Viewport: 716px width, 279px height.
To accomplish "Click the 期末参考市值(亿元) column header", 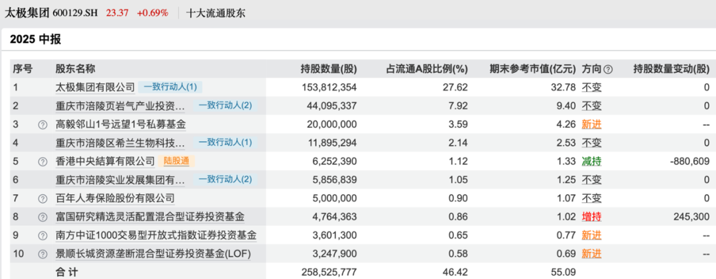I will [x=532, y=69].
